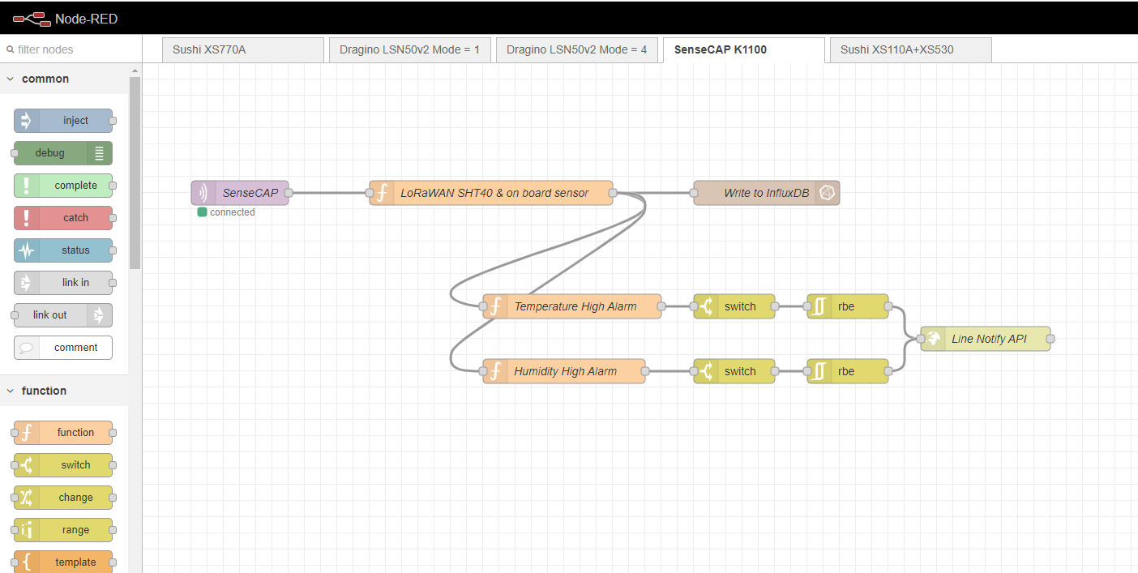Screen dimensions: 1138x573
Task: Click the Write to InfluxDB input port
Action: coord(694,193)
